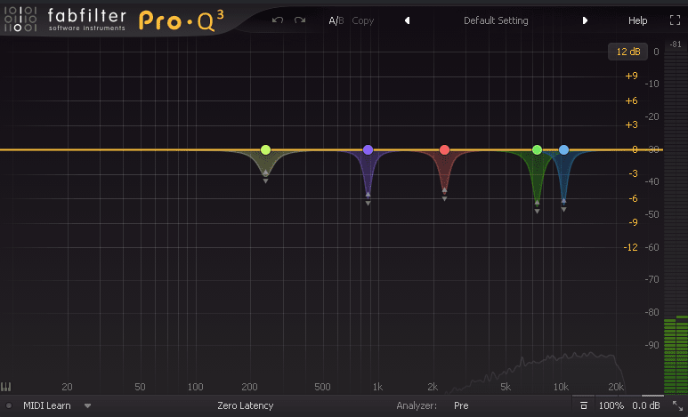Click the 0.0 dB output gain
Image resolution: width=688 pixels, height=417 pixels.
(646, 405)
